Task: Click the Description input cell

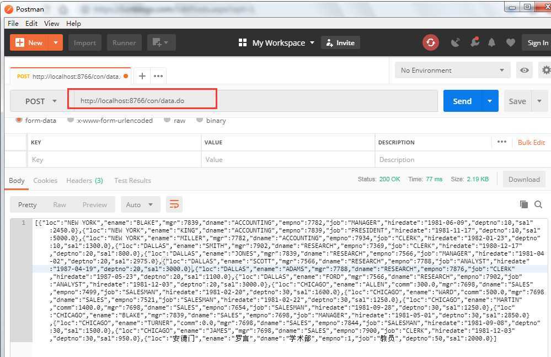Action: pyautogui.click(x=462, y=160)
